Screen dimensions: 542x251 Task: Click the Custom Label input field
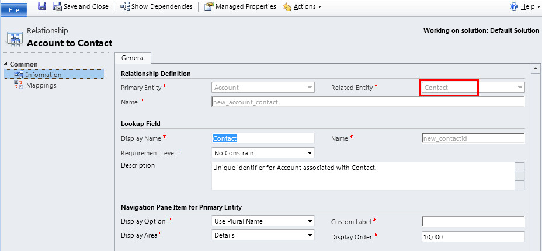[473, 221]
